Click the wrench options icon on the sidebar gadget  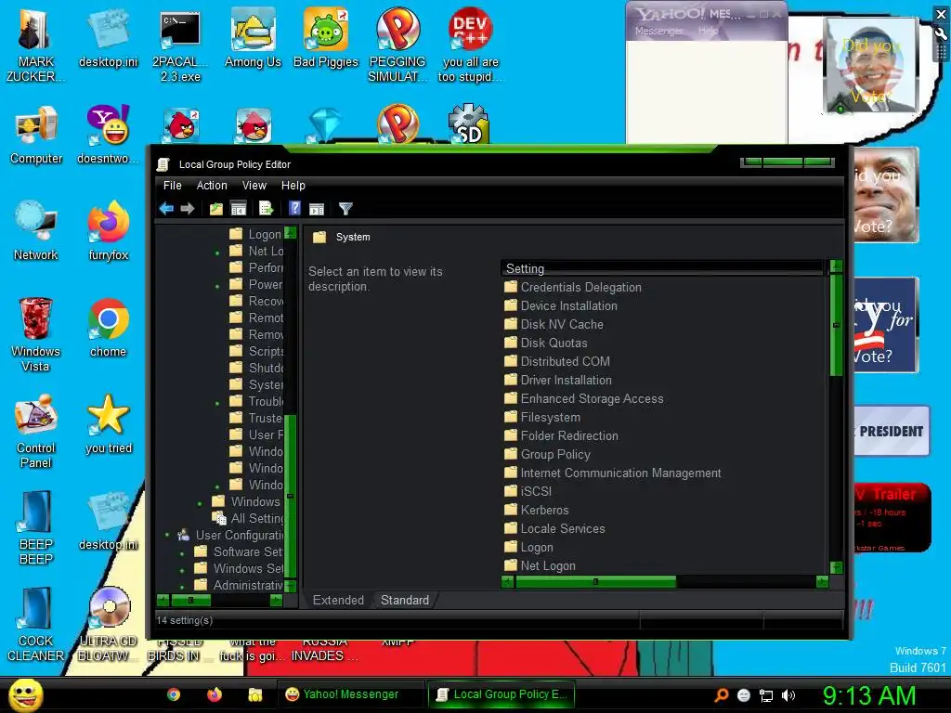(942, 34)
